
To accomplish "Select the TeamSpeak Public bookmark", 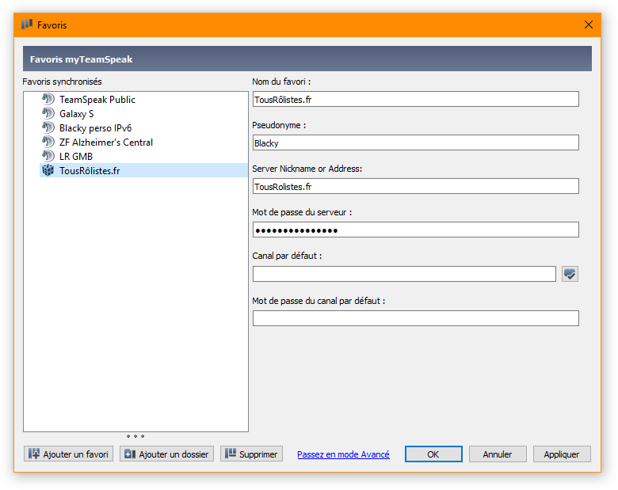I will point(97,100).
